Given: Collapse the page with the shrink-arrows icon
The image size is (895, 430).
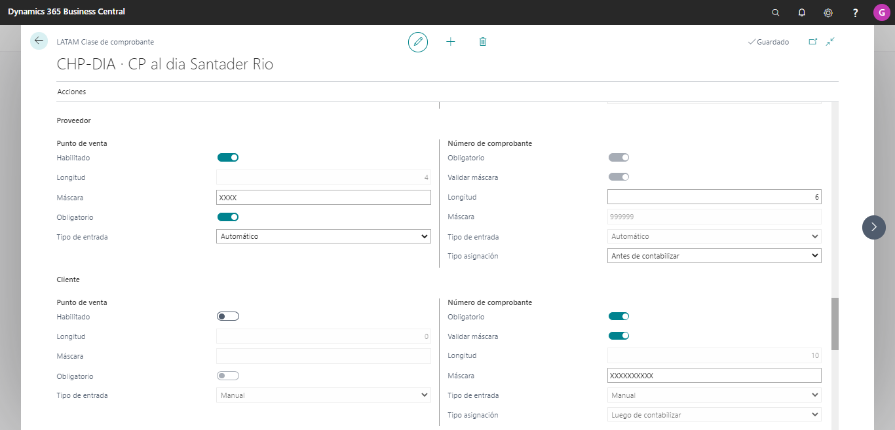Looking at the screenshot, I should pyautogui.click(x=830, y=42).
